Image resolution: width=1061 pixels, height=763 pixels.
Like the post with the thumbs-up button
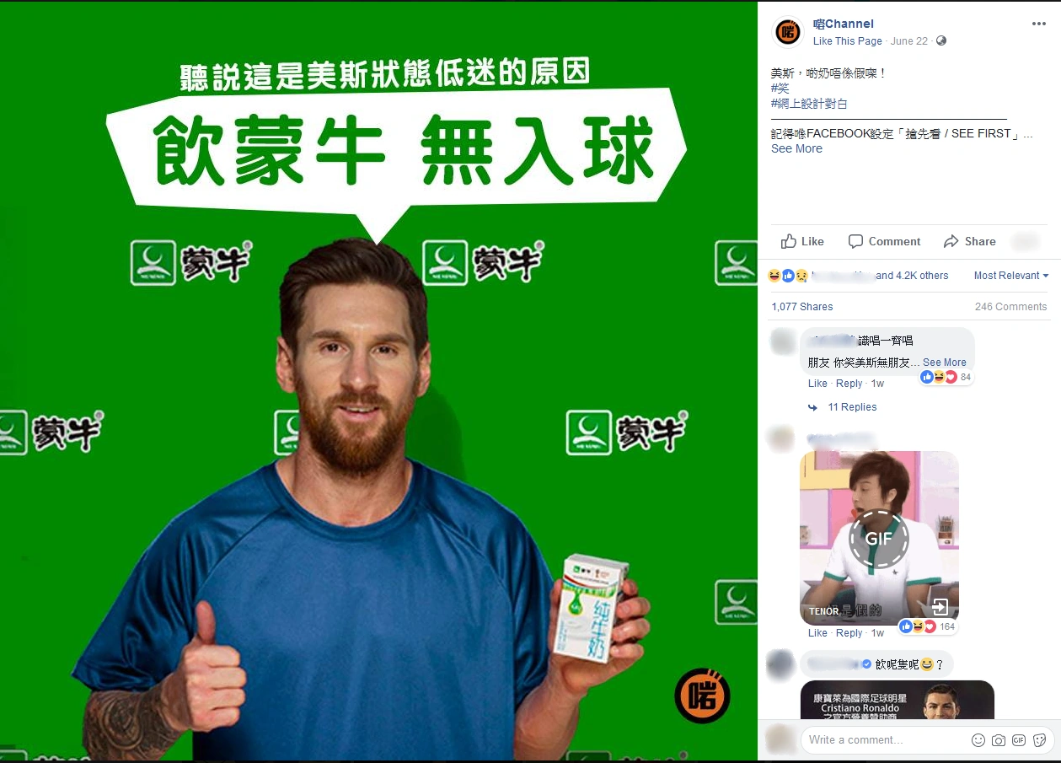pyautogui.click(x=802, y=241)
